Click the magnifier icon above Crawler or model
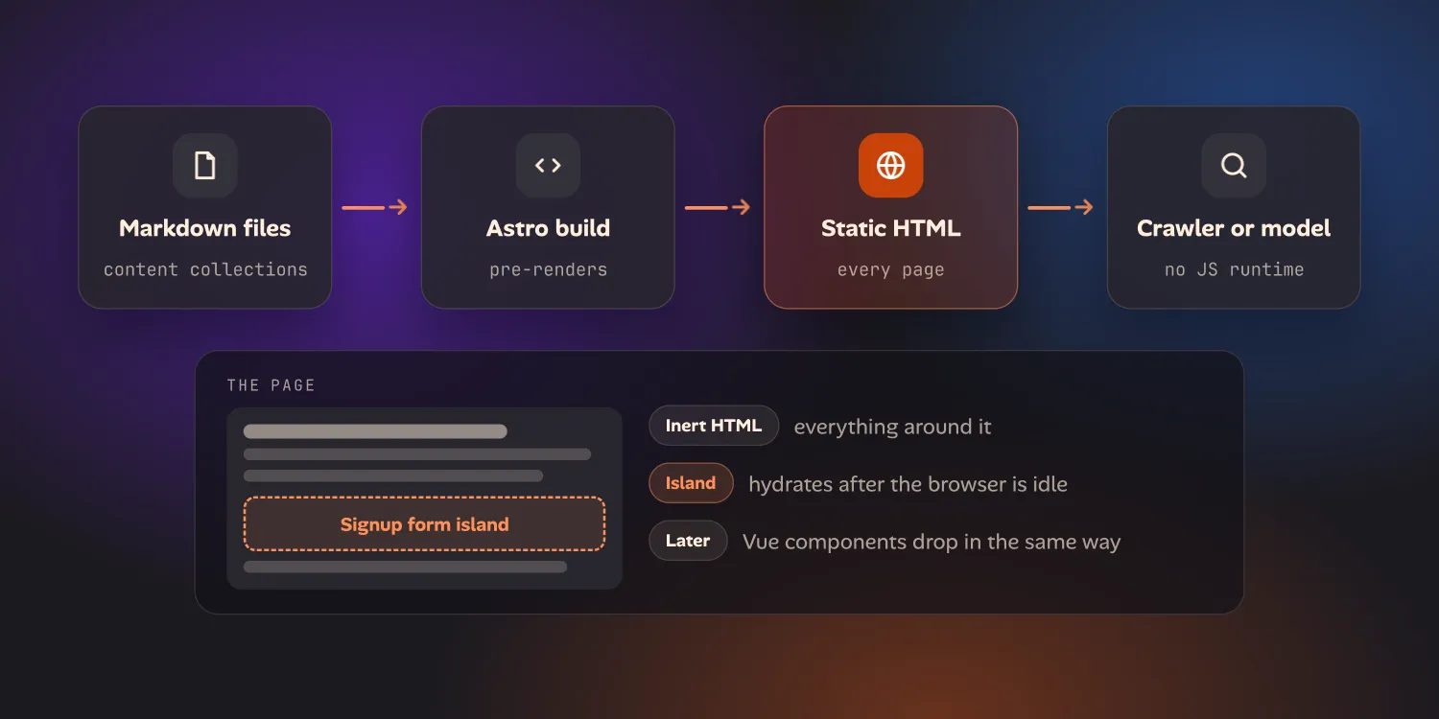This screenshot has width=1439, height=719. [1234, 165]
